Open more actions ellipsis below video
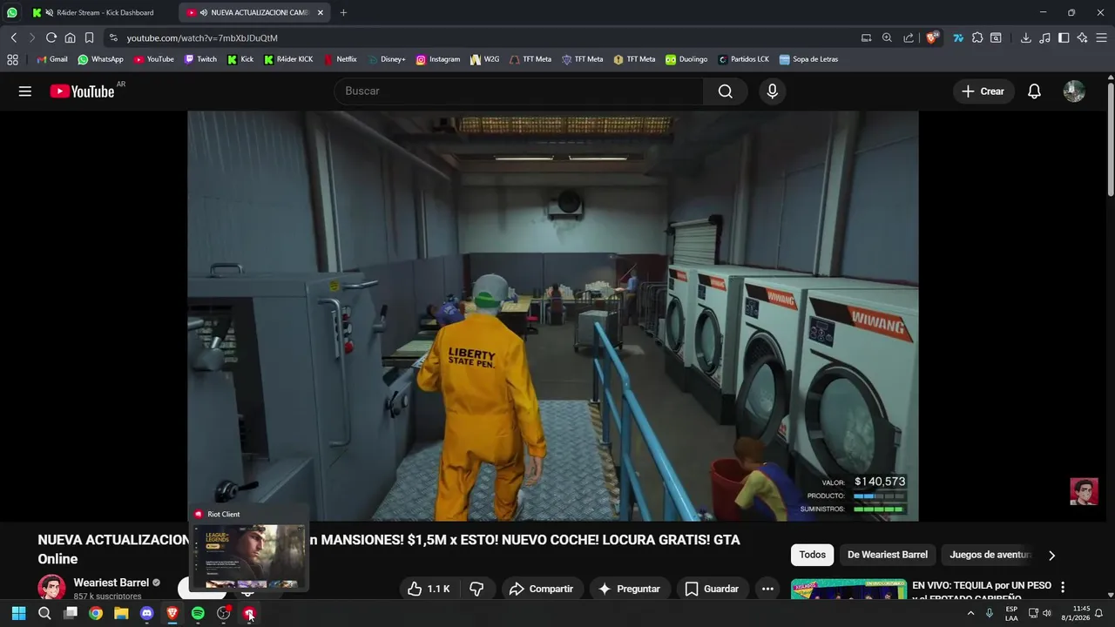Viewport: 1115px width, 627px height. [767, 589]
